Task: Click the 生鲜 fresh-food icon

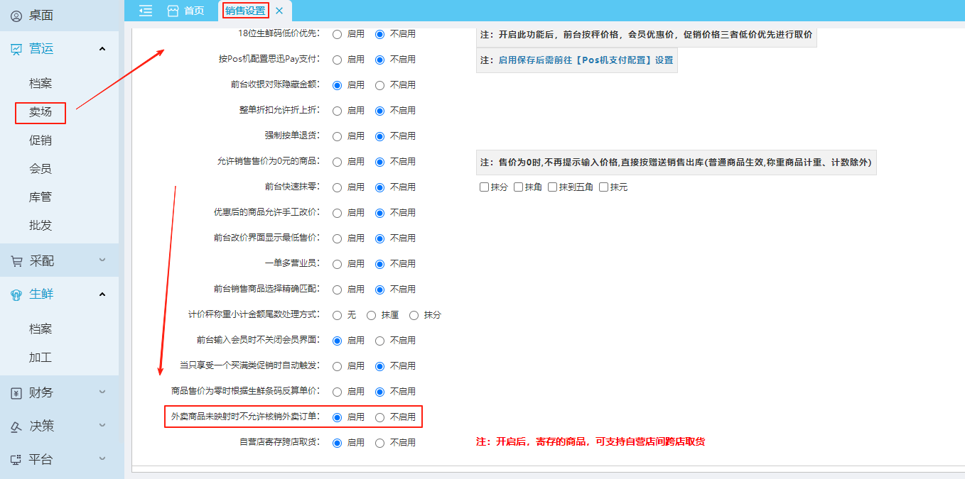Action: point(16,294)
